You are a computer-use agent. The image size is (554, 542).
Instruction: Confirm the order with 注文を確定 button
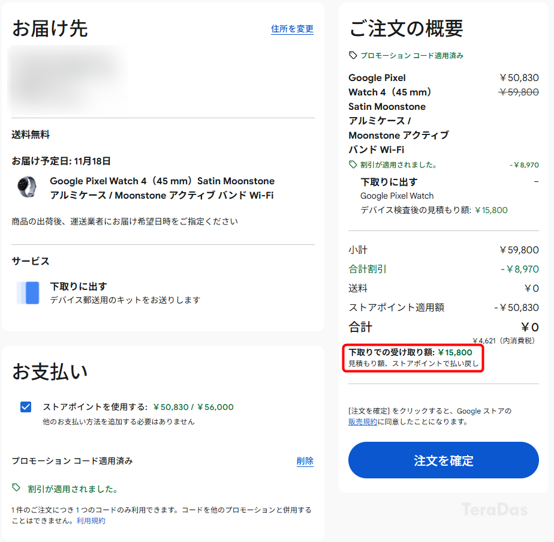(444, 460)
